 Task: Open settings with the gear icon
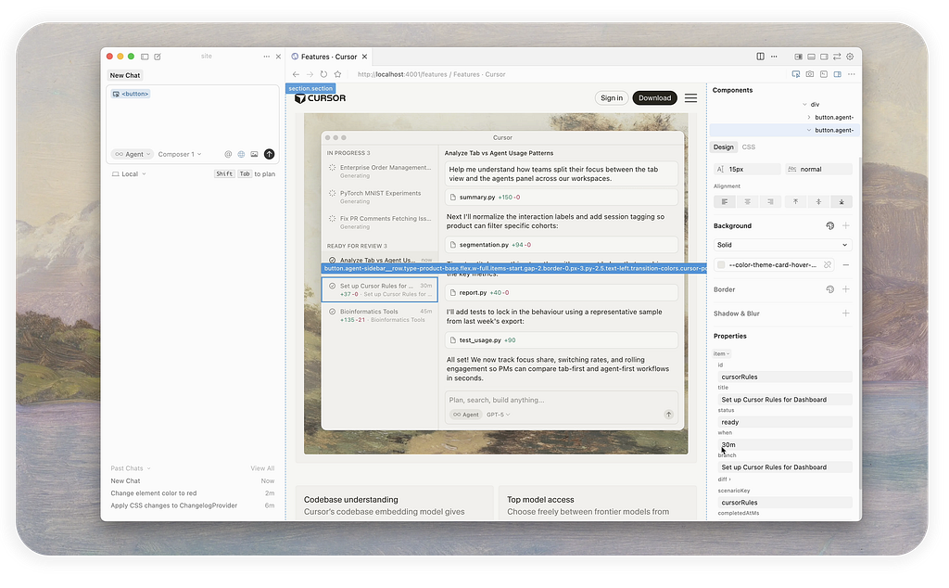coord(850,57)
